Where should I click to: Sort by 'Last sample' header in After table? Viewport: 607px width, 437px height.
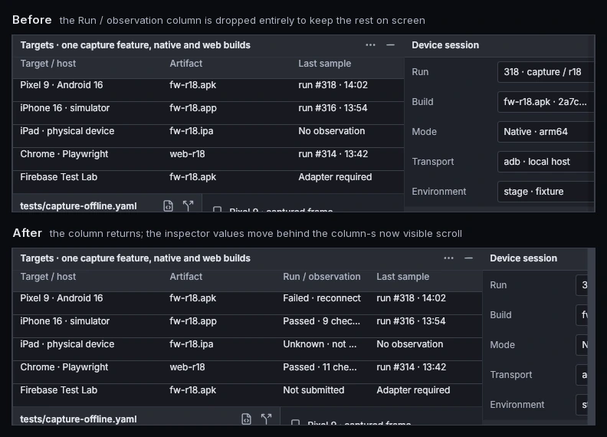click(x=402, y=277)
